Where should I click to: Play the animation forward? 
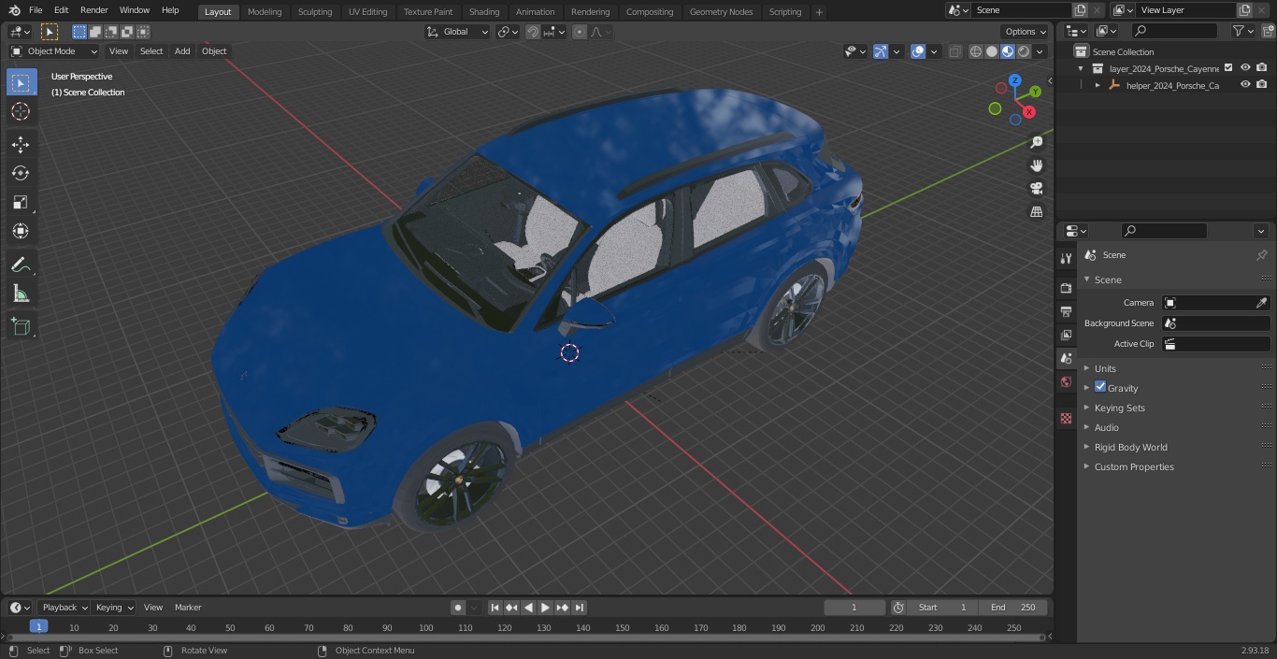click(x=545, y=608)
